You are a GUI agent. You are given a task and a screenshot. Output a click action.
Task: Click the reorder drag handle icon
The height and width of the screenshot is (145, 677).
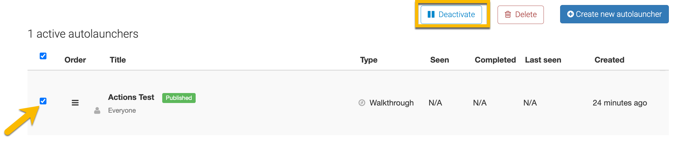75,103
